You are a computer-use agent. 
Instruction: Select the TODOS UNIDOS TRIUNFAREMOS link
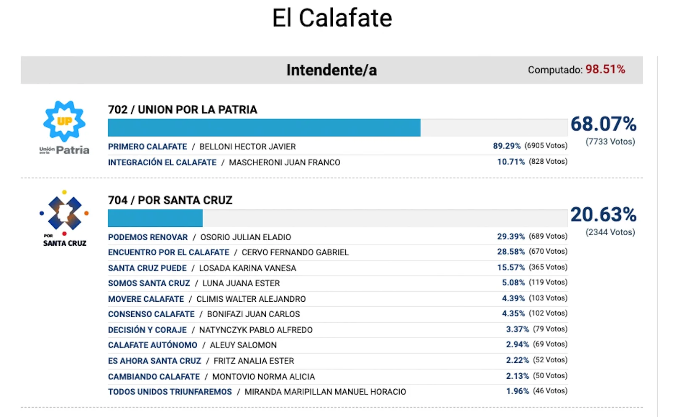pos(170,392)
